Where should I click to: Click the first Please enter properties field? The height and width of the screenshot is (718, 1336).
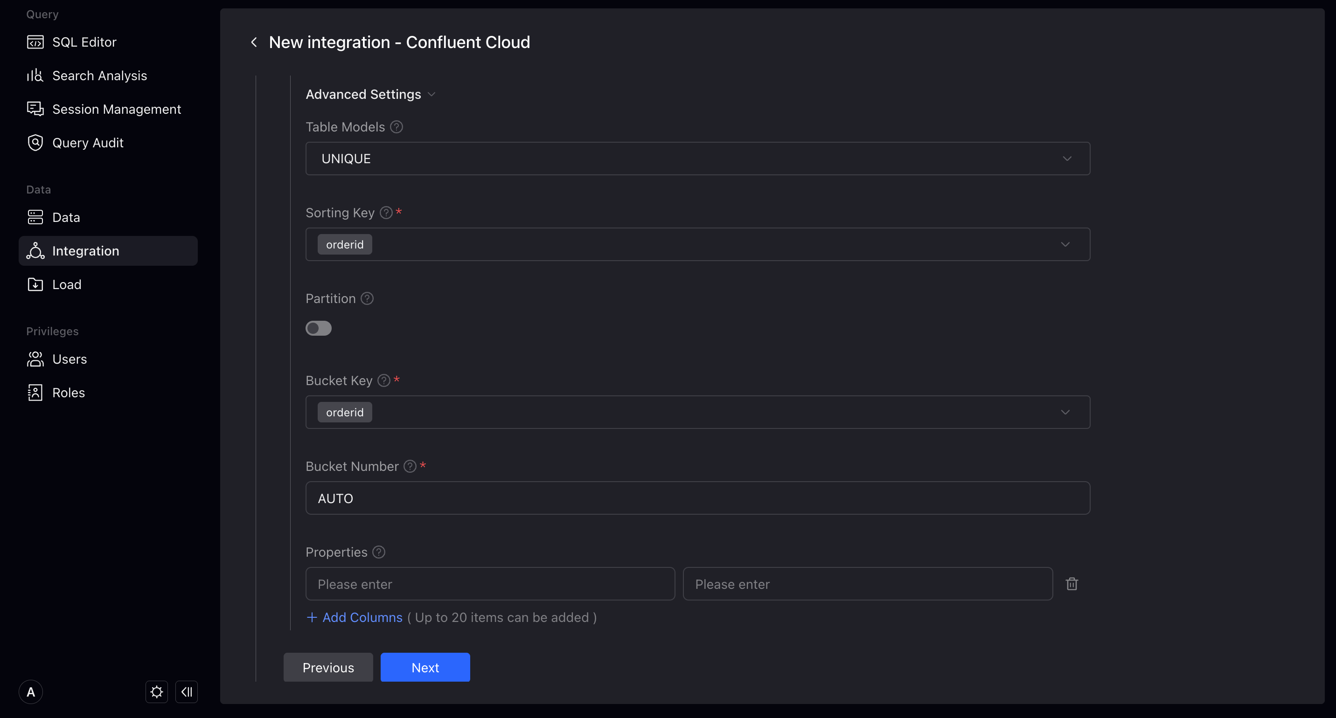click(x=490, y=584)
